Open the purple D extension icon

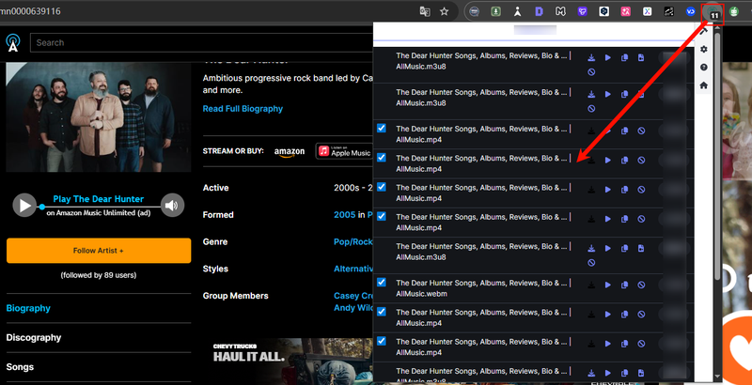point(539,11)
